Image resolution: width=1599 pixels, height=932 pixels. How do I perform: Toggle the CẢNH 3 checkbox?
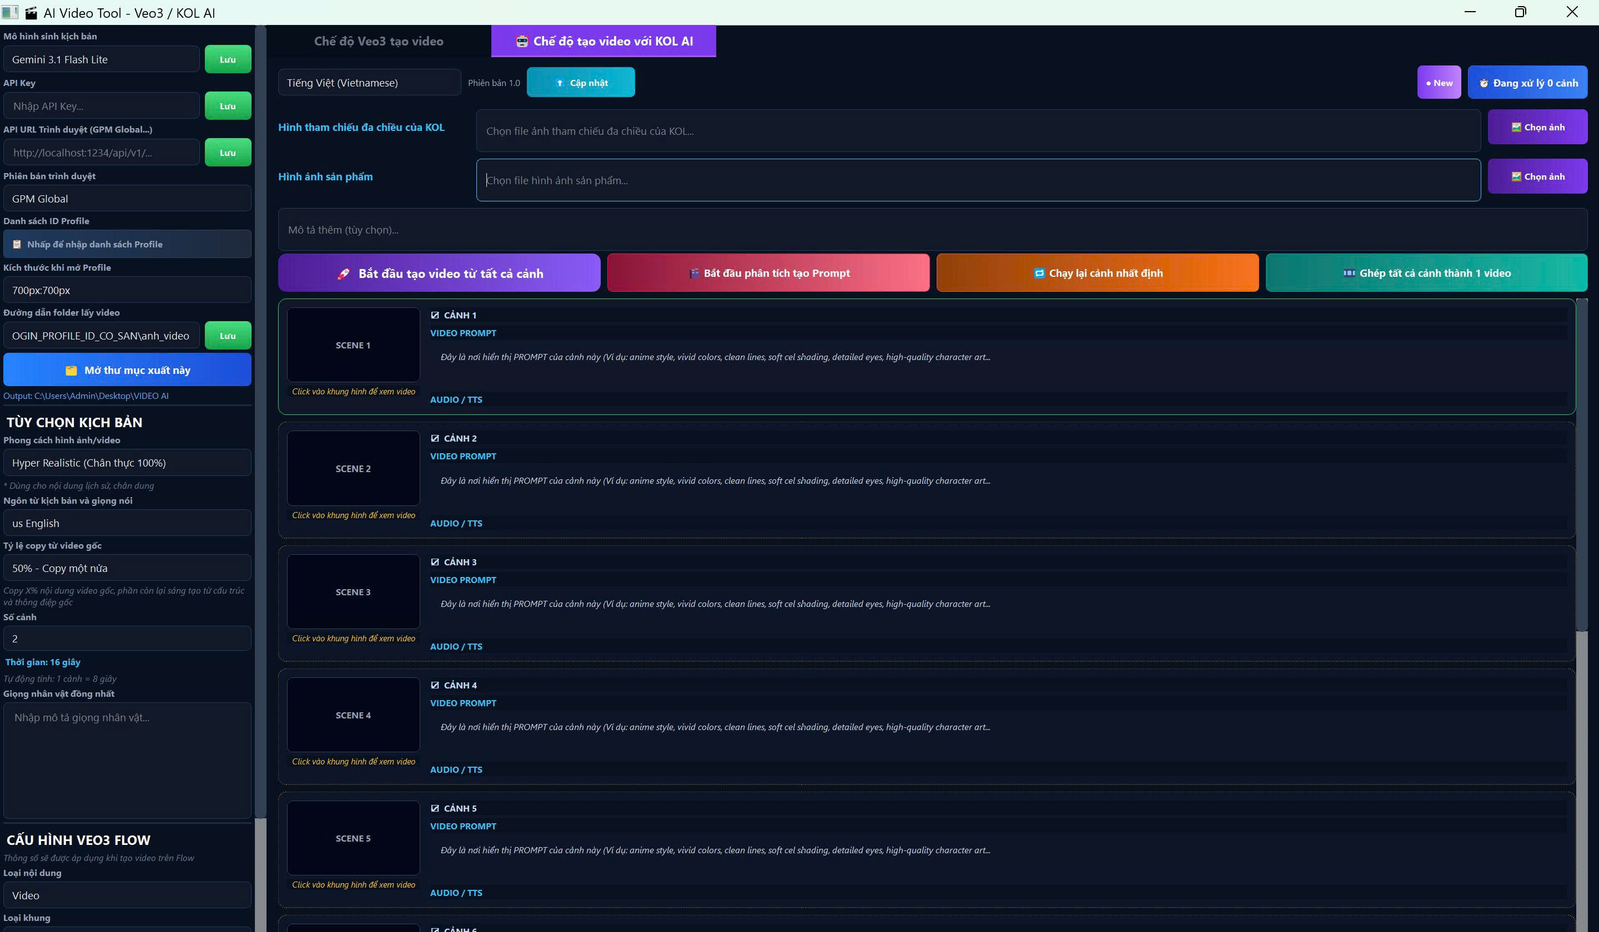coord(435,562)
